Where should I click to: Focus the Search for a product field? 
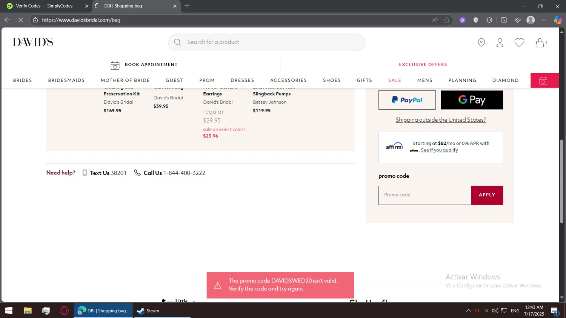point(266,42)
